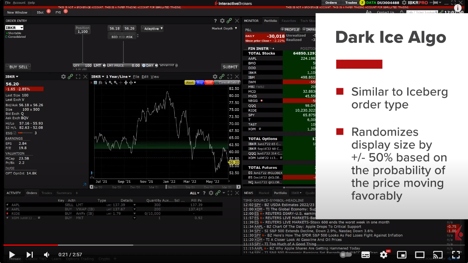
Task: Switch to the Orders tab in Activity
Action: click(32, 193)
